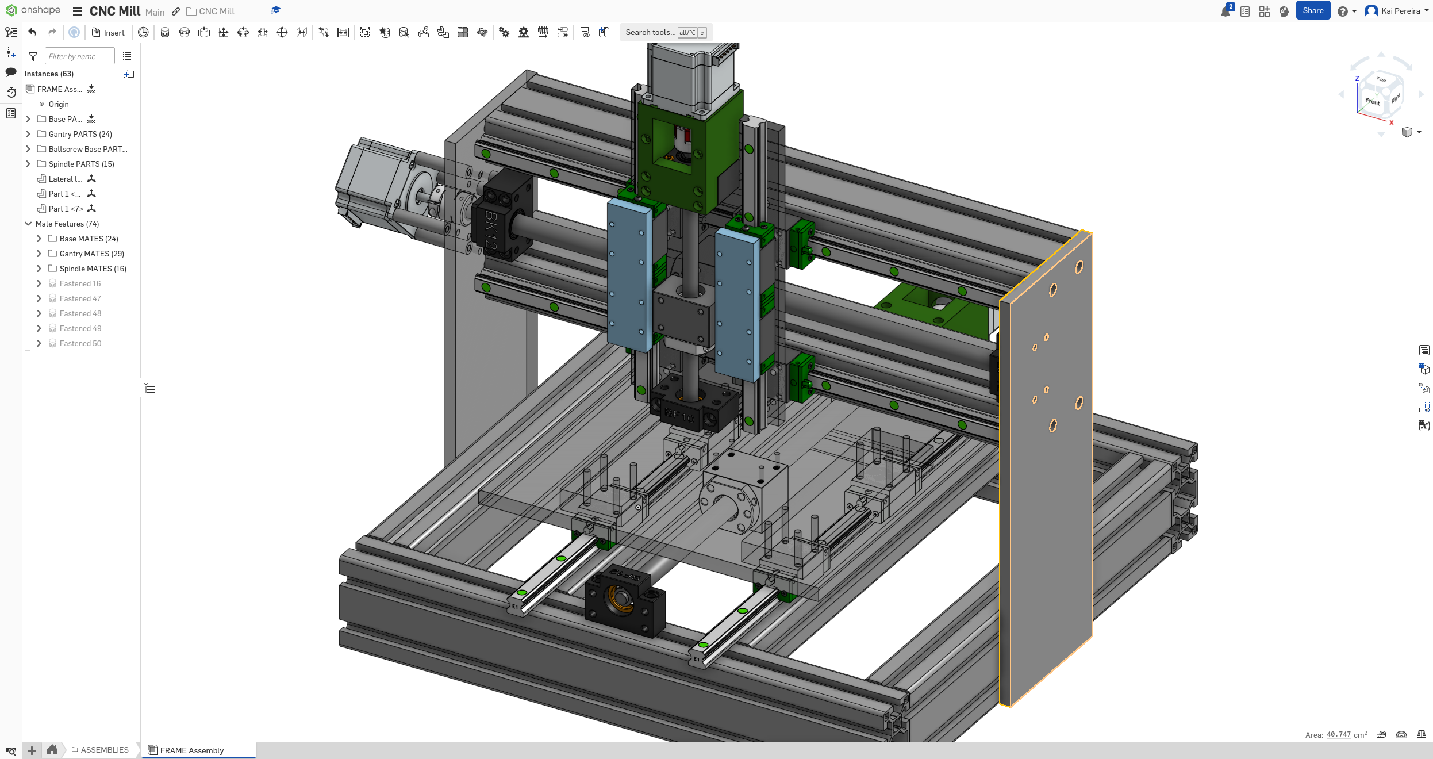Collapse the Mate Features section

[28, 224]
